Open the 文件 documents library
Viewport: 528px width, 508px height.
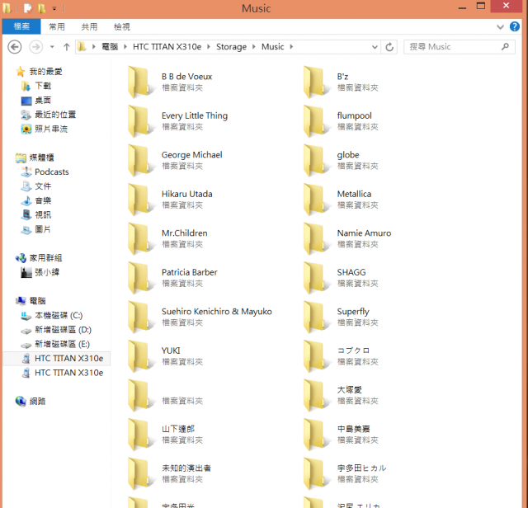tap(43, 186)
